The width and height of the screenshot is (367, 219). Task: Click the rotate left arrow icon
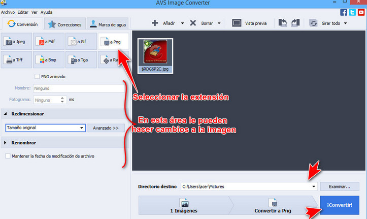click(283, 23)
